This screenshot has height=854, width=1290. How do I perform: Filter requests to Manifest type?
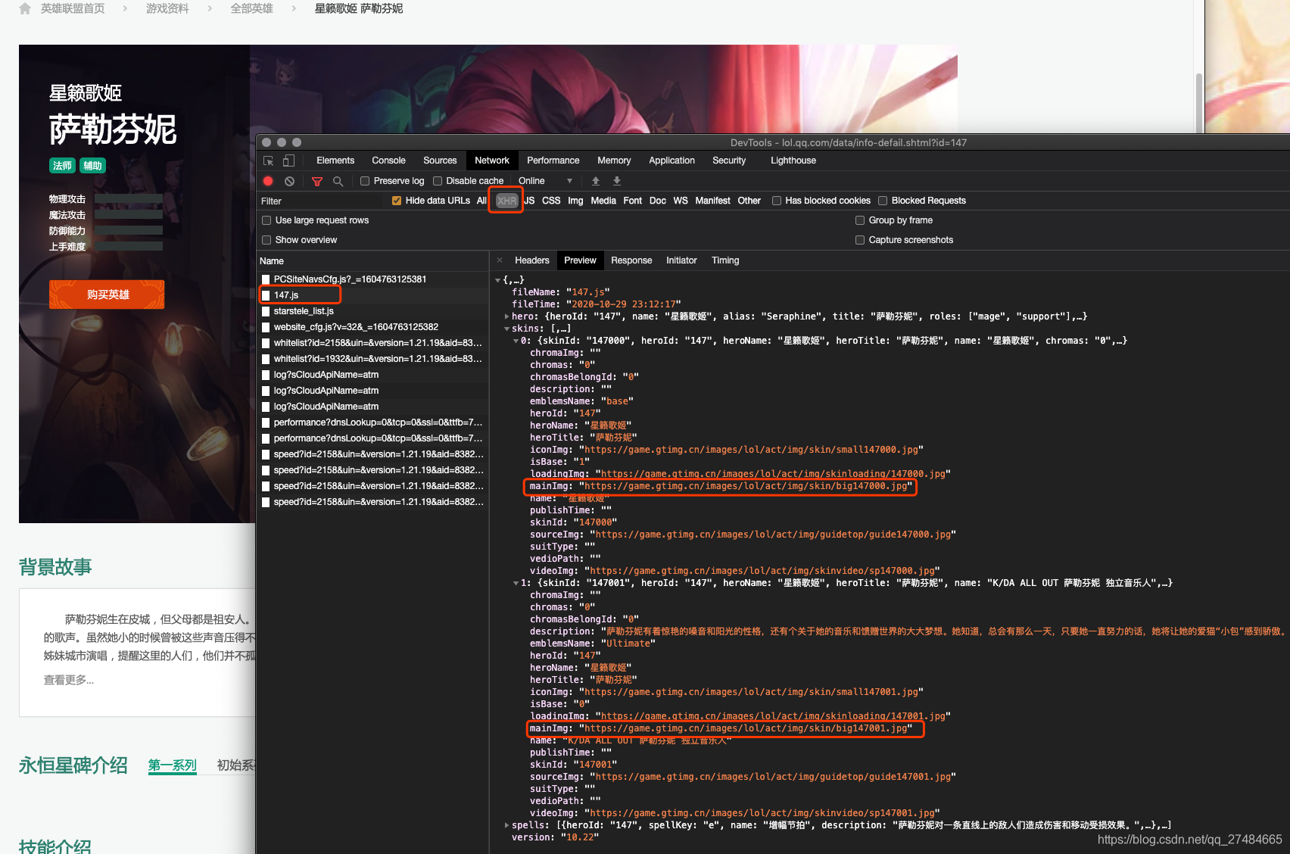(x=712, y=201)
